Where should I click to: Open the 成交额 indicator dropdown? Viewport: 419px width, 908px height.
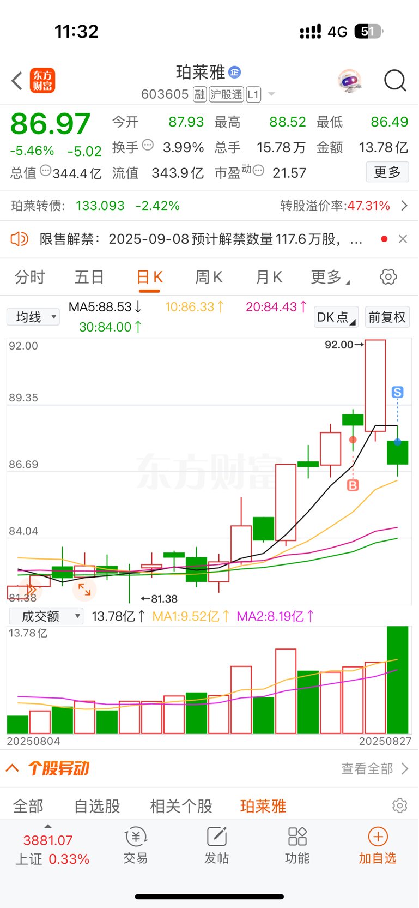point(46,616)
